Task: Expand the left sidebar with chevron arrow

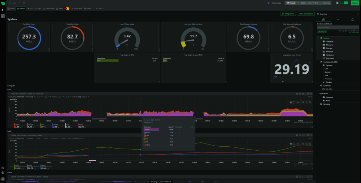Action: point(3,10)
